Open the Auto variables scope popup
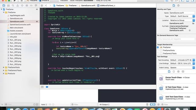This screenshot has height=110, width=196. pos(44,105)
